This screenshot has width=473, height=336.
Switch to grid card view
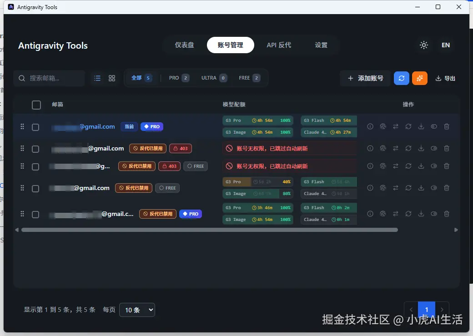[x=112, y=78]
